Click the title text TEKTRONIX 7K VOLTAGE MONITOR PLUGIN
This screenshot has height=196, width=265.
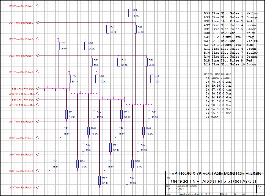[x=215, y=173]
